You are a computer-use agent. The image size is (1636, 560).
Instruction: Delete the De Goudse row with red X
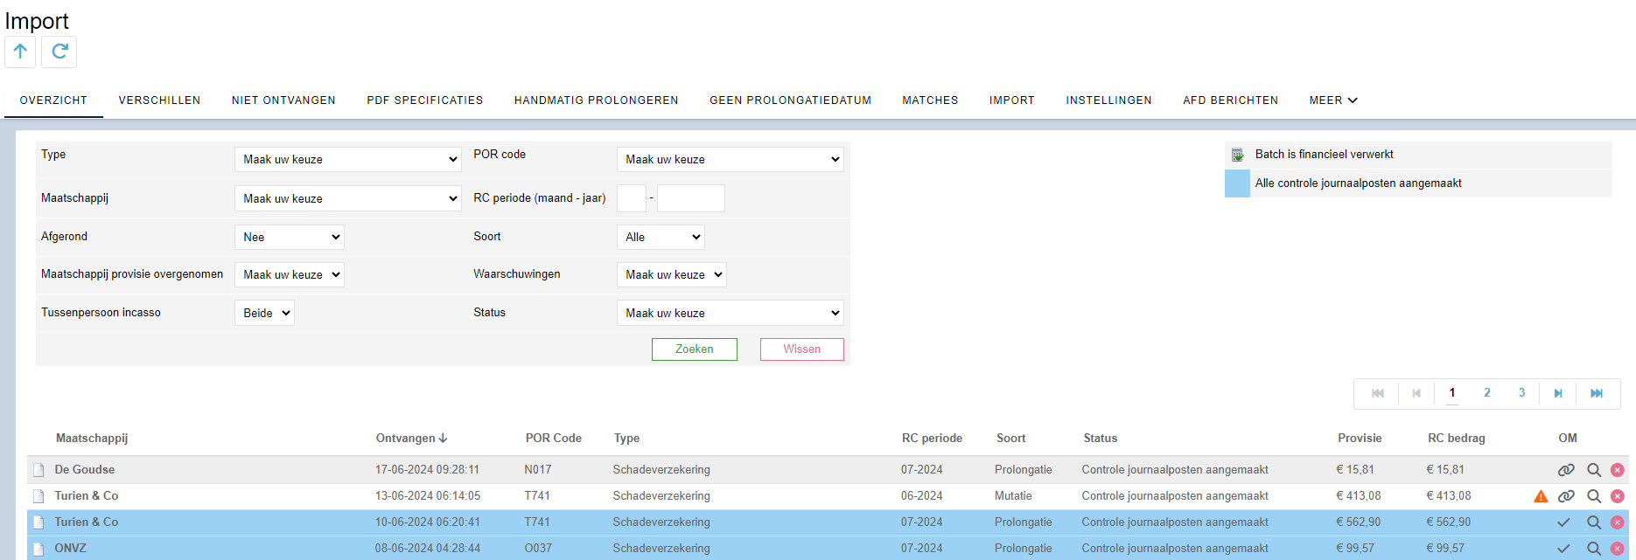click(1618, 470)
